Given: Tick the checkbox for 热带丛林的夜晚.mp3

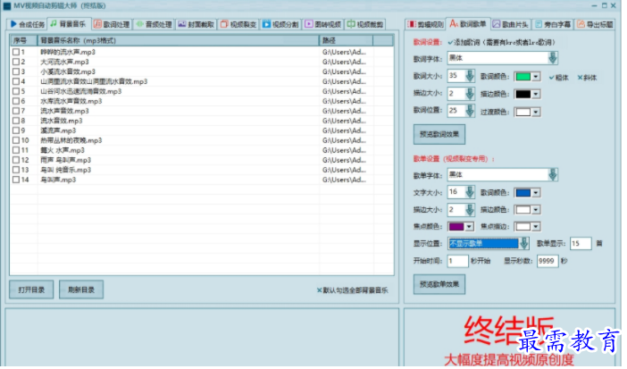Looking at the screenshot, I should (16, 140).
